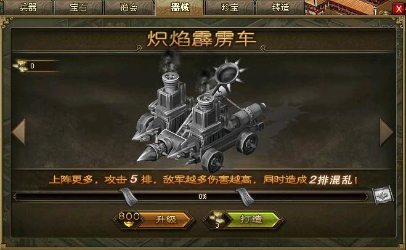Switch to the 兵器 tab
Viewport: 406px width, 250px height.
click(x=28, y=7)
